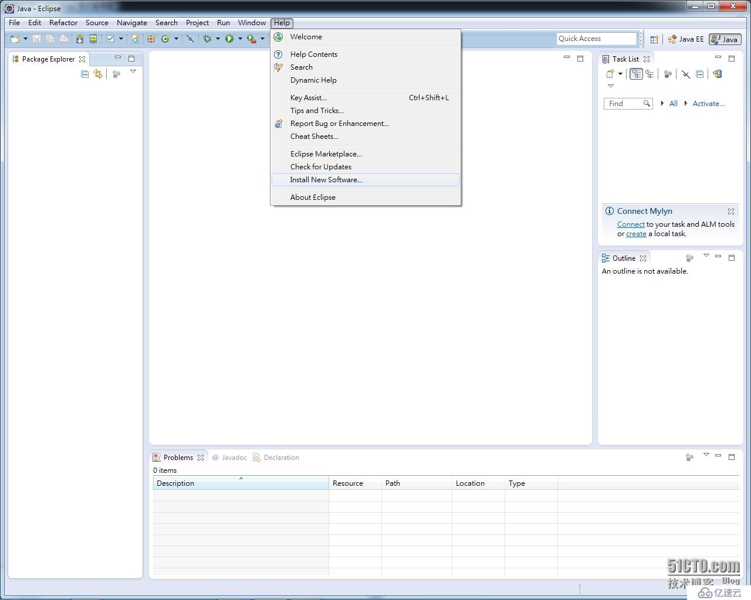
Task: Click the Resource column header
Action: [355, 483]
